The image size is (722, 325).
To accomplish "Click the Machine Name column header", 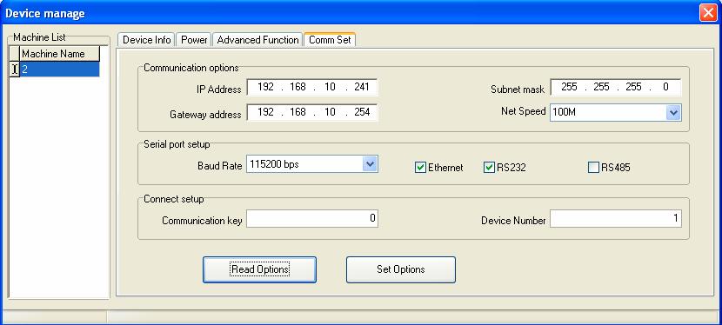I will click(60, 54).
